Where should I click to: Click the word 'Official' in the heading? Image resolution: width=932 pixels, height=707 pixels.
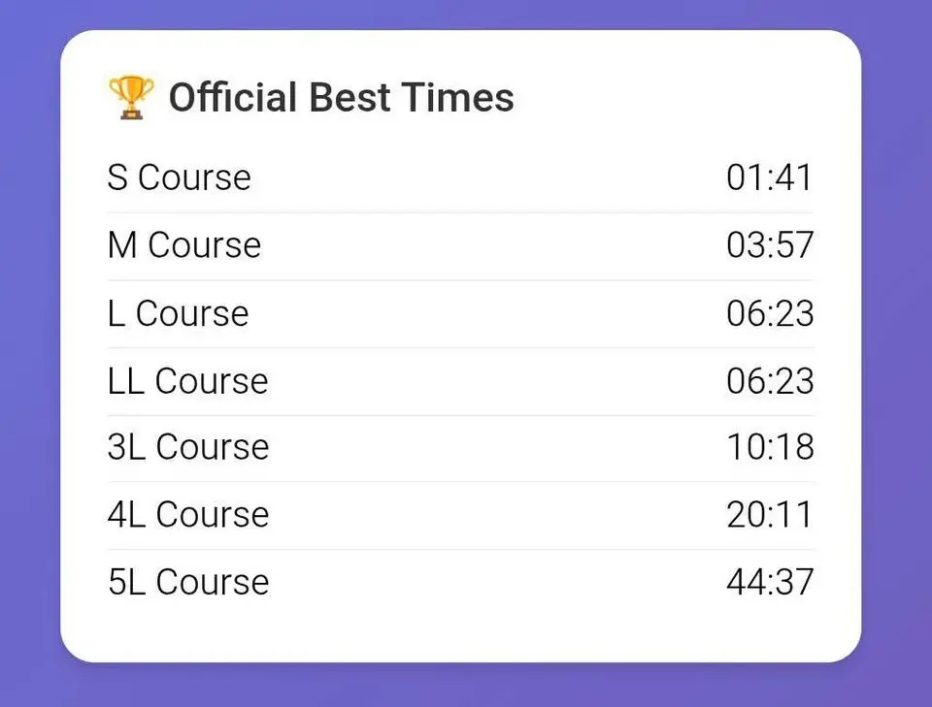233,98
